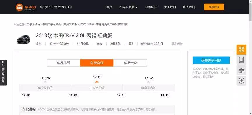Click the orange 个人交易价 triangle marker
This screenshot has height=115, width=252.
click(x=97, y=82)
